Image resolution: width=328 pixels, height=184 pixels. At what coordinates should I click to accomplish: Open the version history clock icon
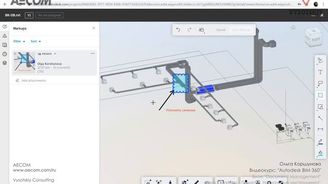5,54
